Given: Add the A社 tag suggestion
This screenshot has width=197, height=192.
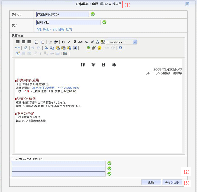Looking at the screenshot, I should tap(39, 29).
